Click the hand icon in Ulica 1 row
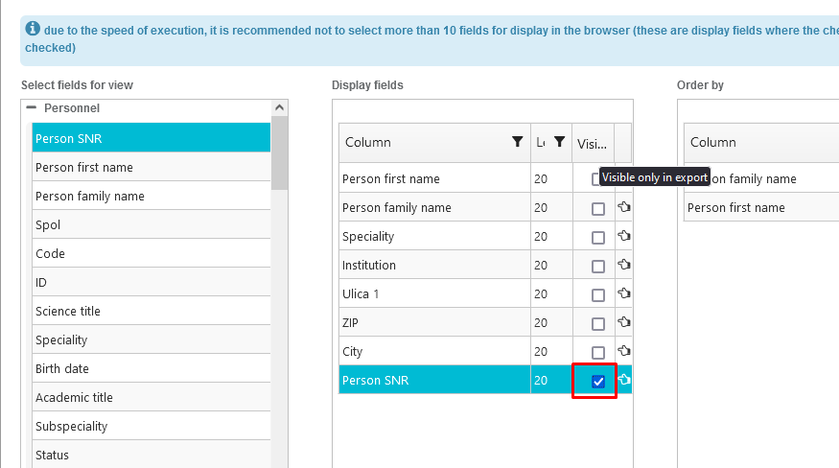Viewport: 839px width, 468px height. pos(623,293)
